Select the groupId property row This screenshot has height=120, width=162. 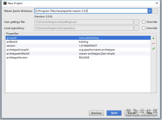pyautogui.click(x=78, y=38)
